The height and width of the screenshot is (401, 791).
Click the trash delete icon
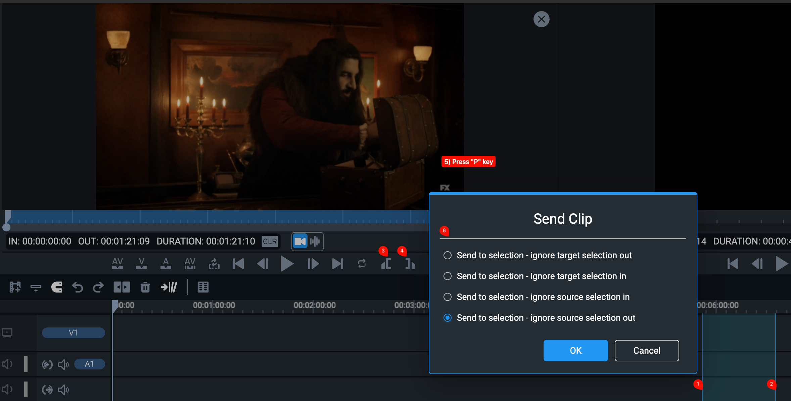(x=145, y=287)
